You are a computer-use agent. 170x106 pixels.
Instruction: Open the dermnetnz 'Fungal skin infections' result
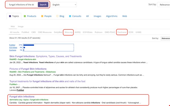[x=22, y=97]
